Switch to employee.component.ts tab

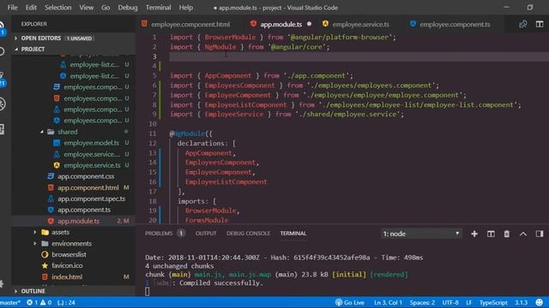pos(455,24)
